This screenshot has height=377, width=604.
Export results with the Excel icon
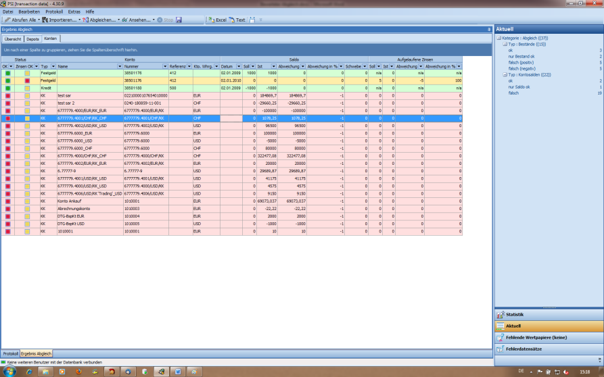[211, 20]
